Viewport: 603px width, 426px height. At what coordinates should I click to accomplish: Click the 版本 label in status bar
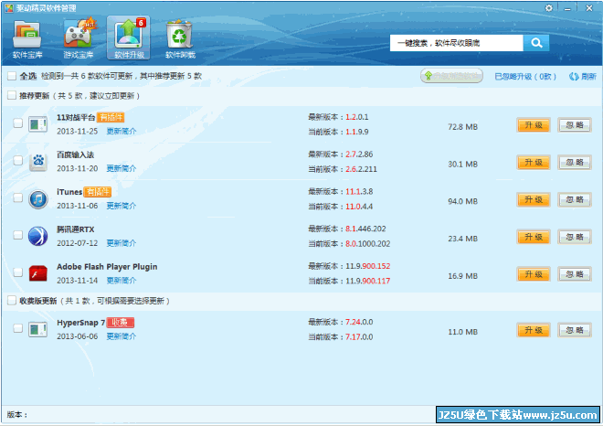(17, 414)
